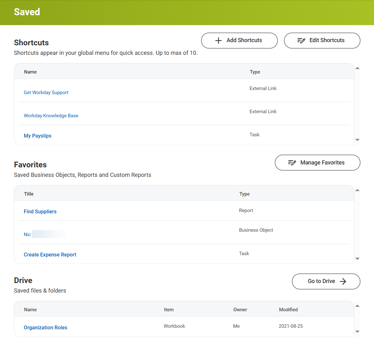Select the Name column header in Shortcuts
Screen dimensions: 374x355
(x=30, y=72)
